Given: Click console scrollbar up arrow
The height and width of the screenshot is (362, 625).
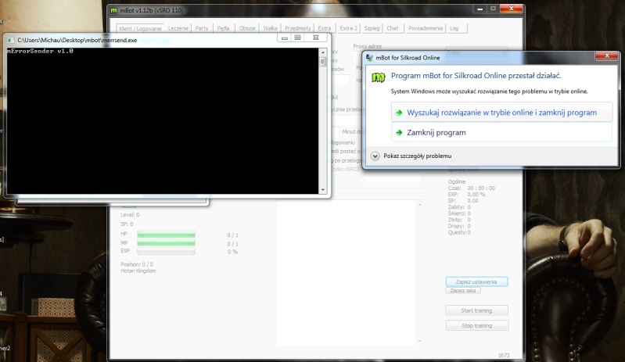Looking at the screenshot, I should [323, 52].
